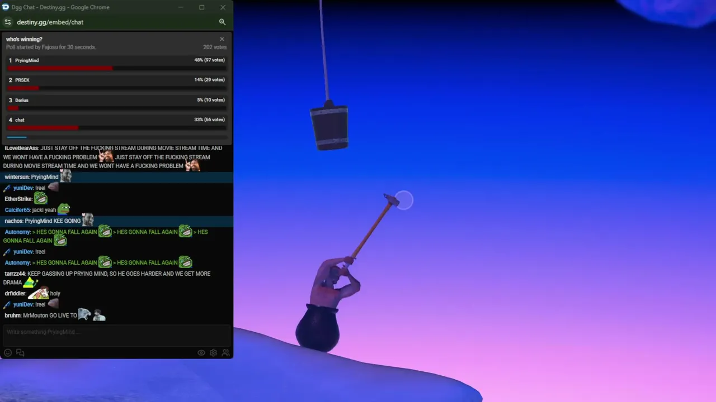Click the hammer head in the game
This screenshot has height=402, width=716.
click(391, 200)
